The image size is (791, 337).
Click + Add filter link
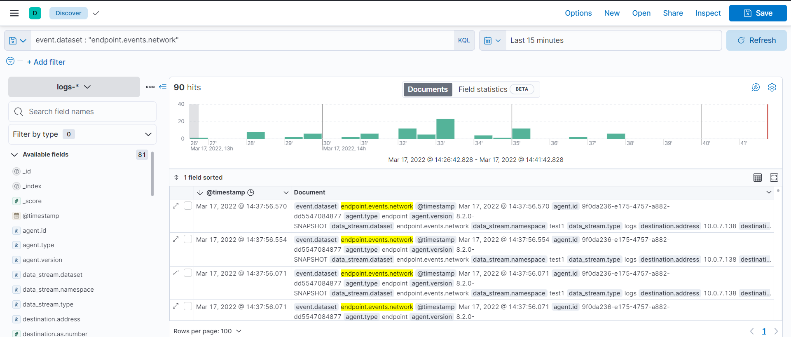click(x=46, y=62)
